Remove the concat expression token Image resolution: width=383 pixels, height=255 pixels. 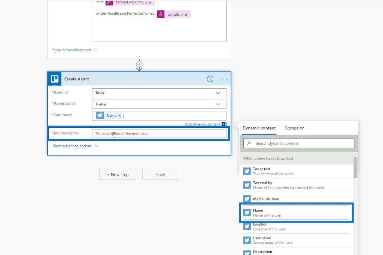coord(186,14)
